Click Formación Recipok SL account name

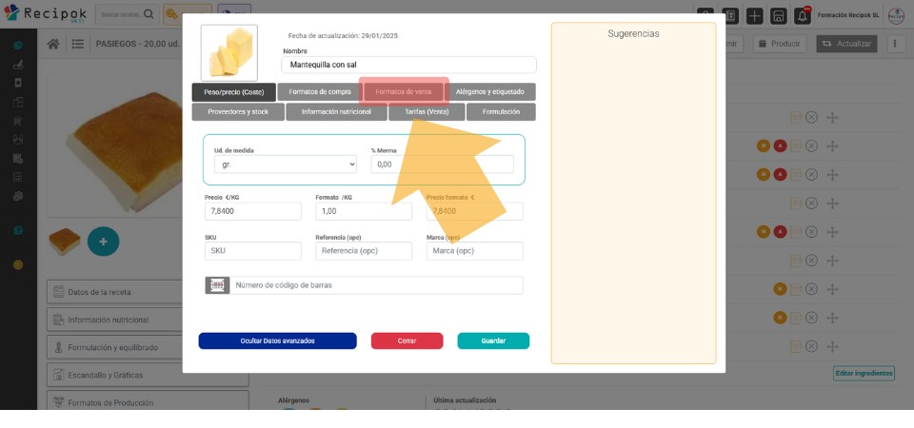848,15
